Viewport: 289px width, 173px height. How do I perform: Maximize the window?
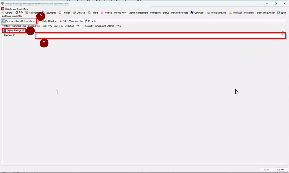[x=275, y=4]
